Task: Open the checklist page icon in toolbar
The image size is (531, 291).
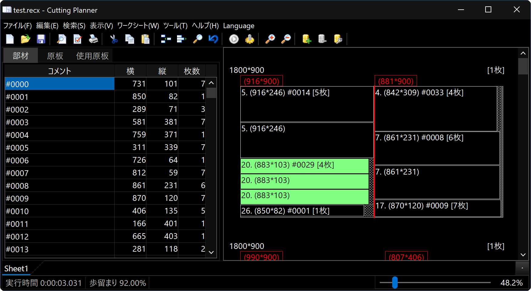Action: point(78,39)
